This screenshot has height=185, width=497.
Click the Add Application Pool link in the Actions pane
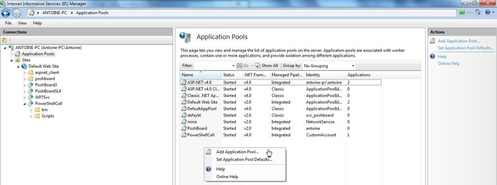click(459, 41)
